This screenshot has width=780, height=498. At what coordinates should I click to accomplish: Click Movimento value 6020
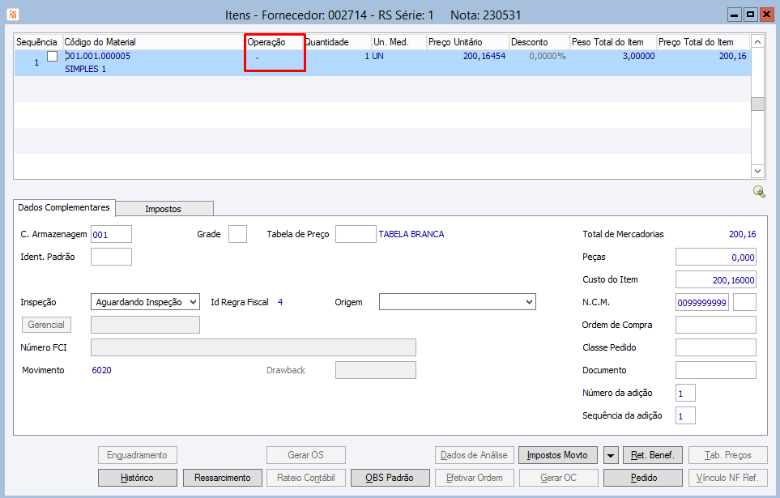[x=101, y=370]
